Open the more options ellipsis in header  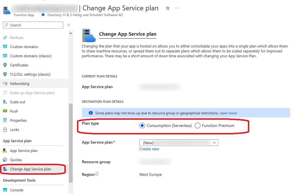tap(177, 8)
